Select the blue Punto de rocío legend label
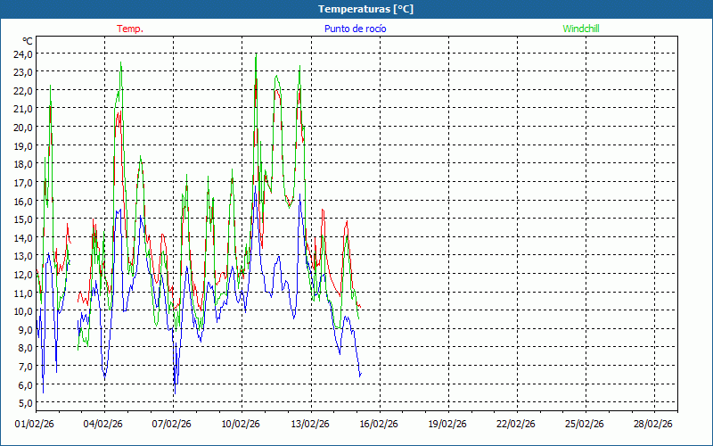The image size is (713, 446). [x=355, y=29]
